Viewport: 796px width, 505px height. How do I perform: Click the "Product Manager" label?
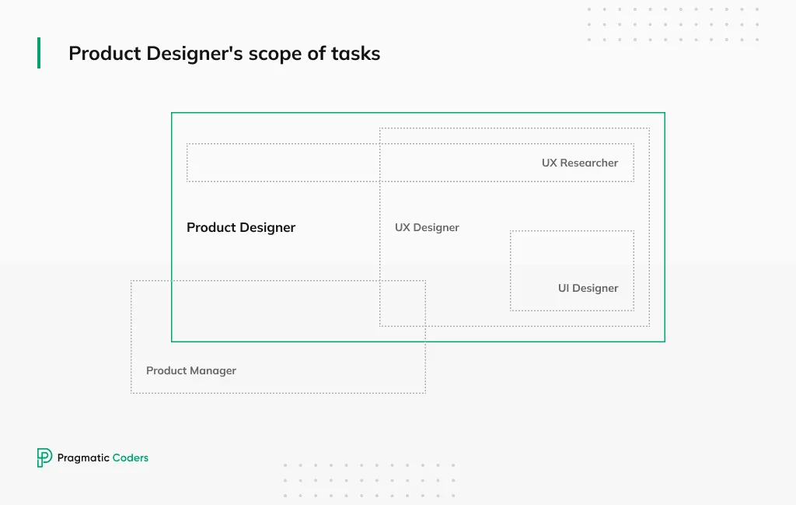(191, 371)
